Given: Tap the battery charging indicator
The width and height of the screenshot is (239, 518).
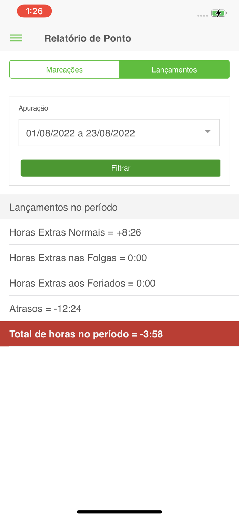Looking at the screenshot, I should [219, 13].
